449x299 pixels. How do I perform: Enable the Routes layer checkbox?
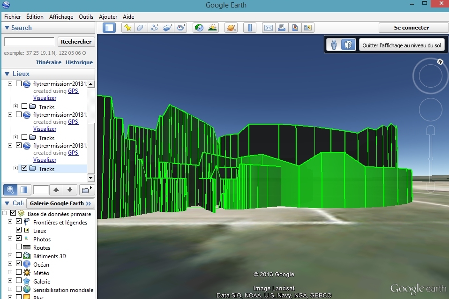[19, 247]
